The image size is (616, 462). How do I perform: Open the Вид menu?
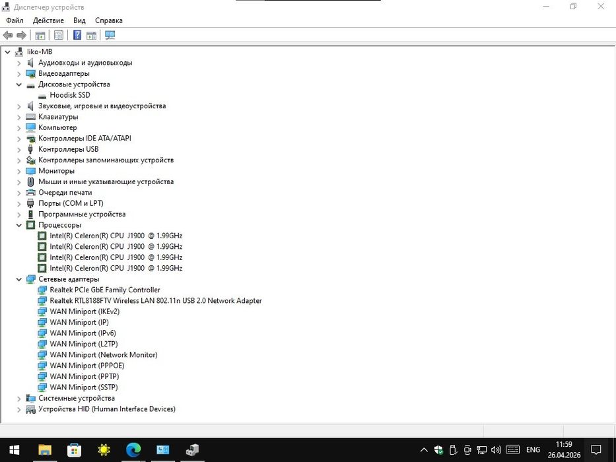[79, 20]
